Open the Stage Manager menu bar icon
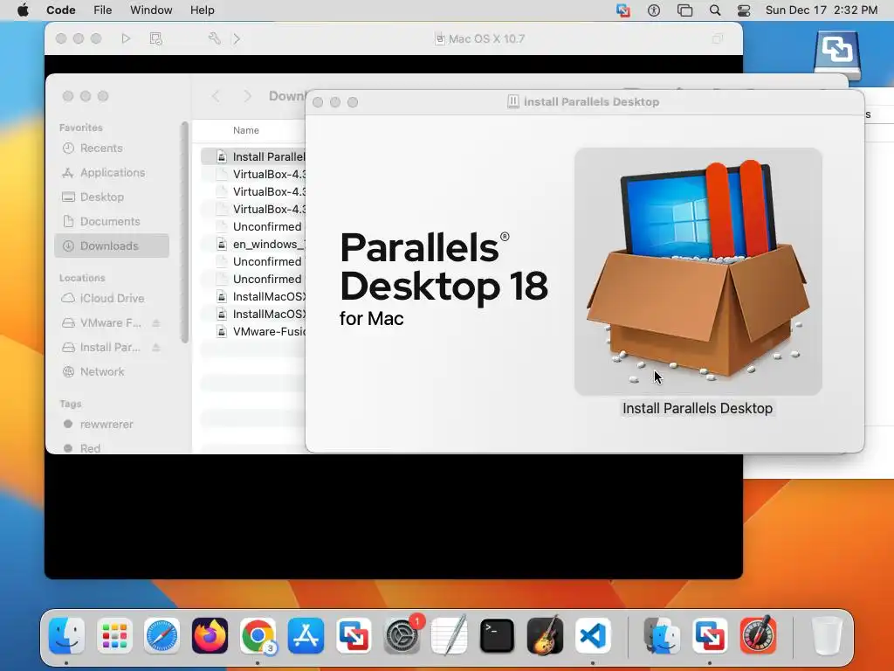The image size is (894, 671). coord(684,10)
